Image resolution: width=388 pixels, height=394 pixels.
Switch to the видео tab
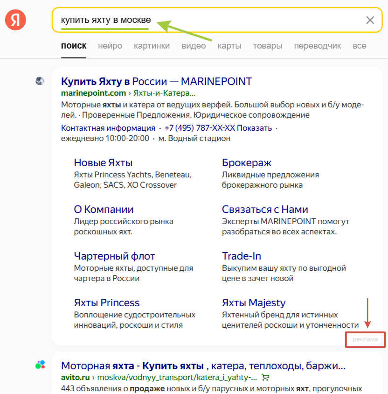pyautogui.click(x=194, y=46)
